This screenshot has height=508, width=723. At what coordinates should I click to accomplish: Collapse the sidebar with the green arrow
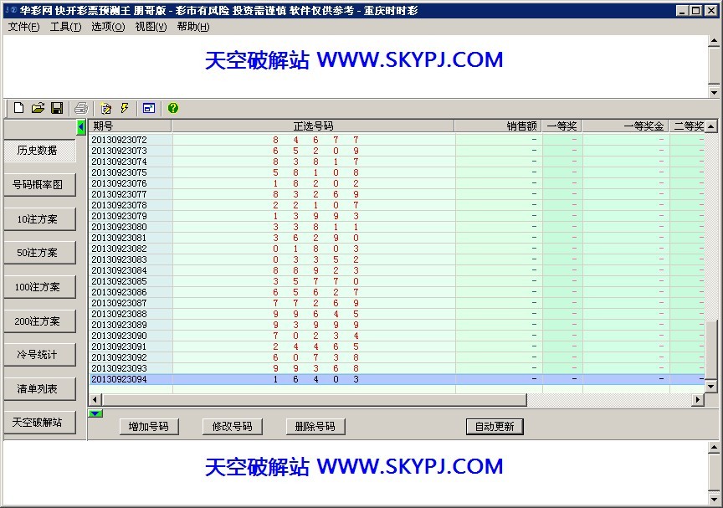(80, 126)
